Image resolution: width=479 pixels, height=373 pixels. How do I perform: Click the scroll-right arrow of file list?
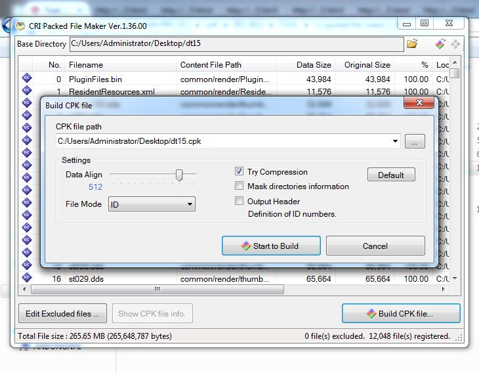tap(444, 289)
